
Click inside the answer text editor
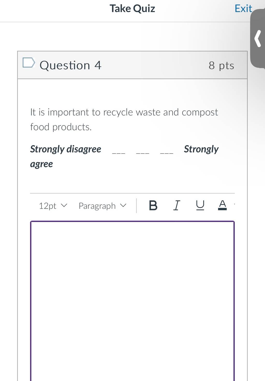pos(132,301)
